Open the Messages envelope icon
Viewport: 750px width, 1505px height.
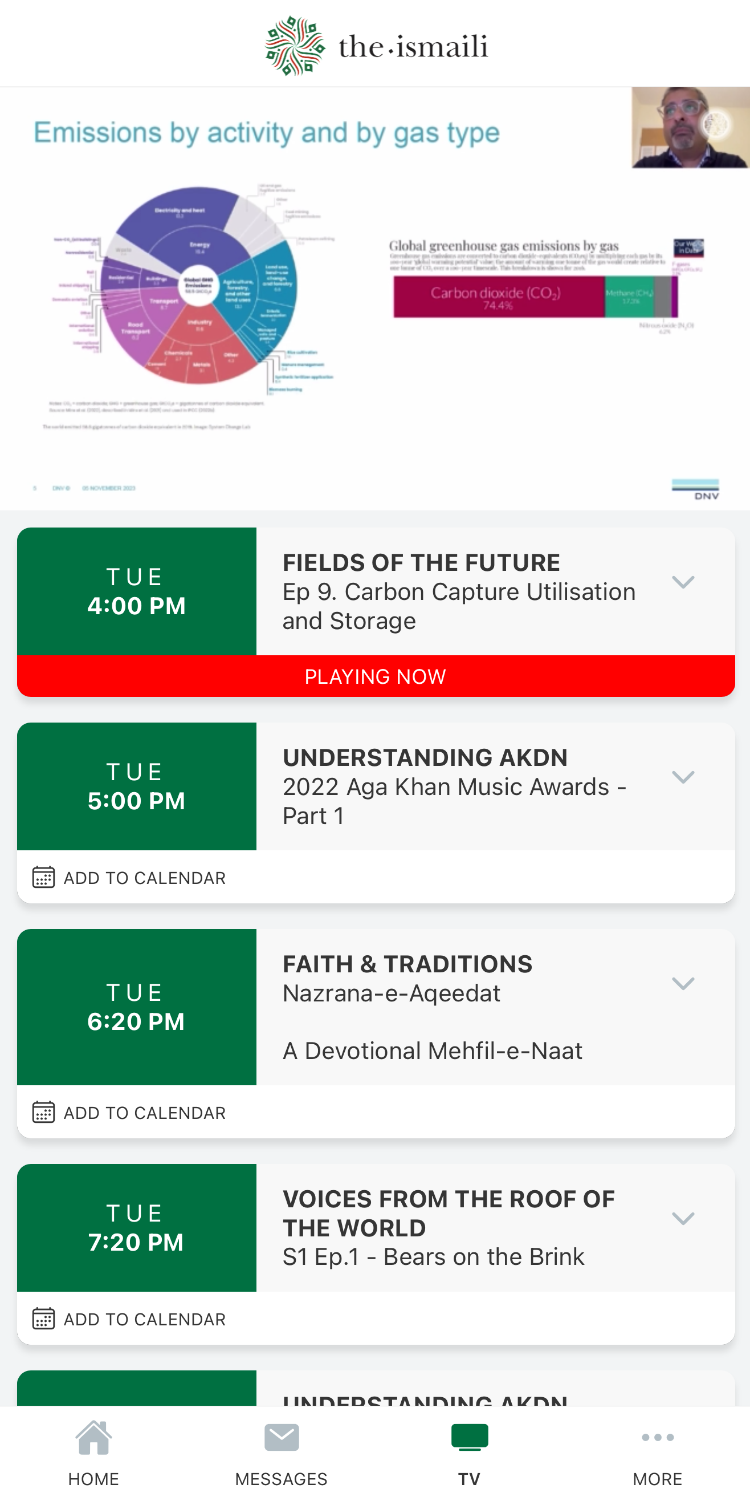point(282,1437)
